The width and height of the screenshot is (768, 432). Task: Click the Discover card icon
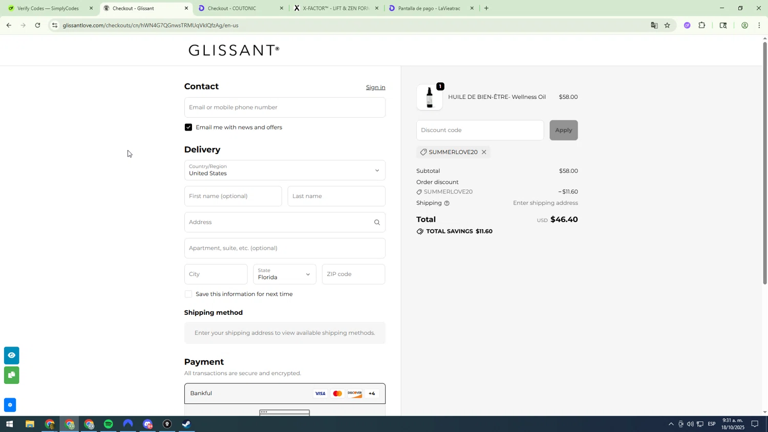(354, 394)
